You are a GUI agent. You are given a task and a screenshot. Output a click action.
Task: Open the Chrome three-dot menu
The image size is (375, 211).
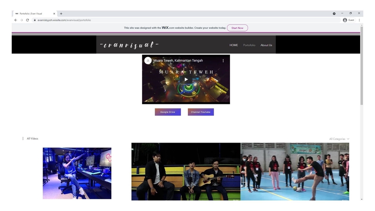[x=359, y=20]
